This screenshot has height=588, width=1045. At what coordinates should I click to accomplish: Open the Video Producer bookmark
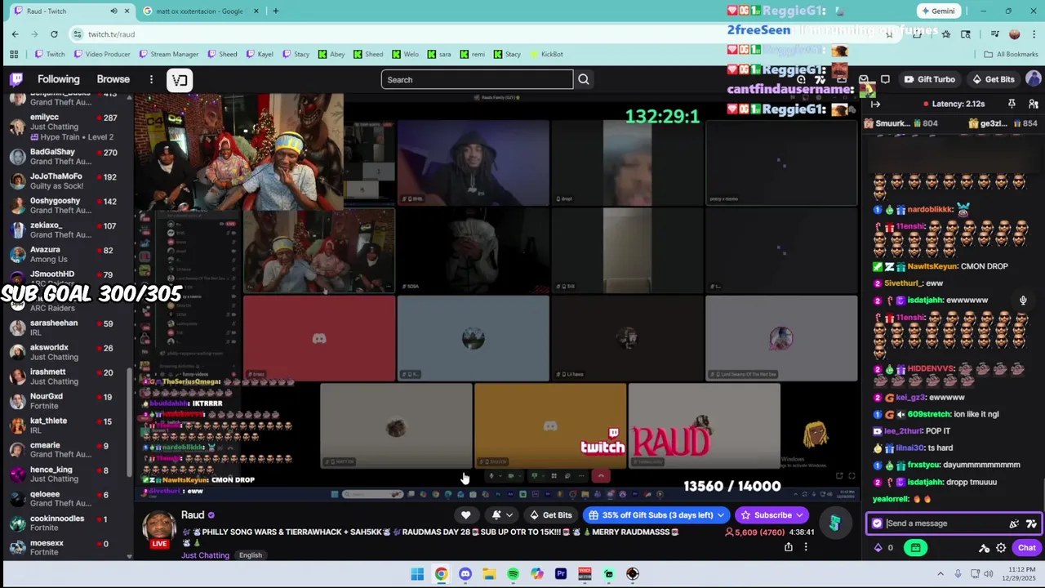102,54
